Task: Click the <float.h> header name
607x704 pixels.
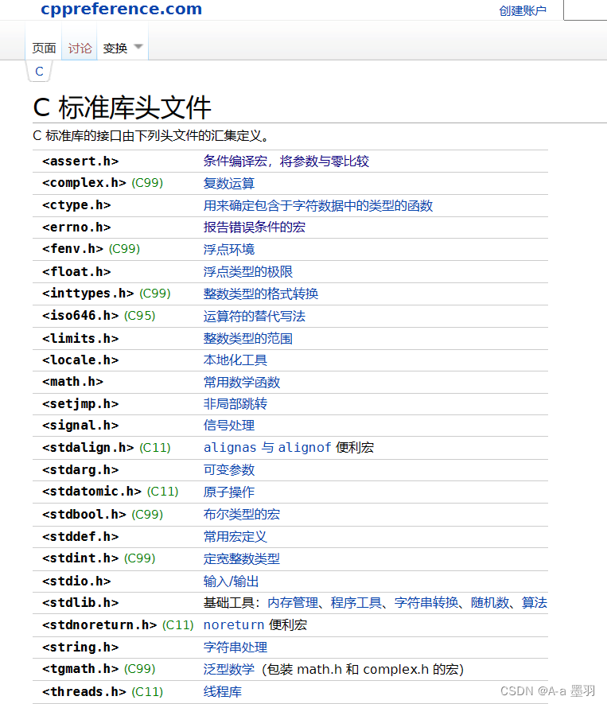Action: (76, 271)
